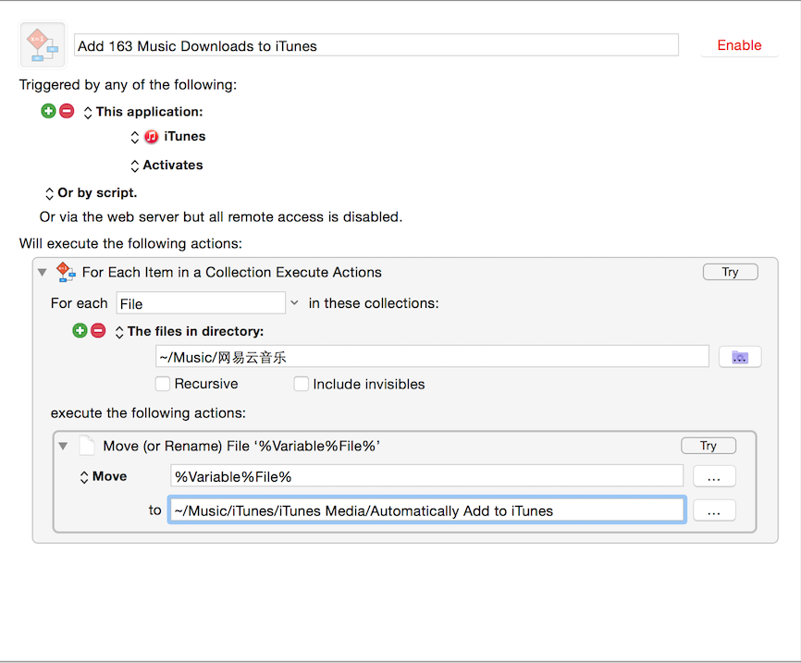Click the ellipsis button for the destination path
Screen dimensions: 801x663
point(714,510)
